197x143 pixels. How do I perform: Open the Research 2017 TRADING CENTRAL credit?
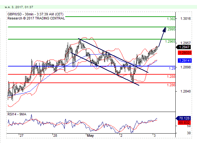(x=36, y=18)
